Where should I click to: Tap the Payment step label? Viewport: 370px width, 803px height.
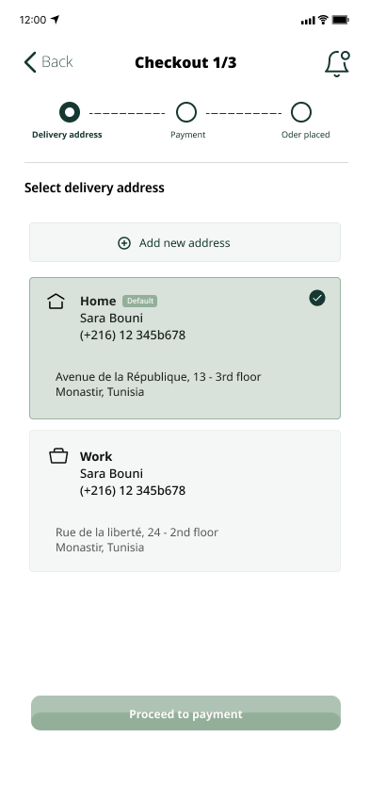pos(187,135)
